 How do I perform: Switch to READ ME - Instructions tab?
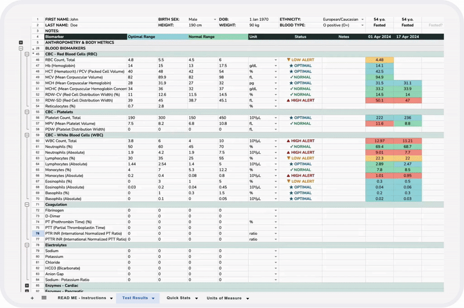(x=82, y=298)
